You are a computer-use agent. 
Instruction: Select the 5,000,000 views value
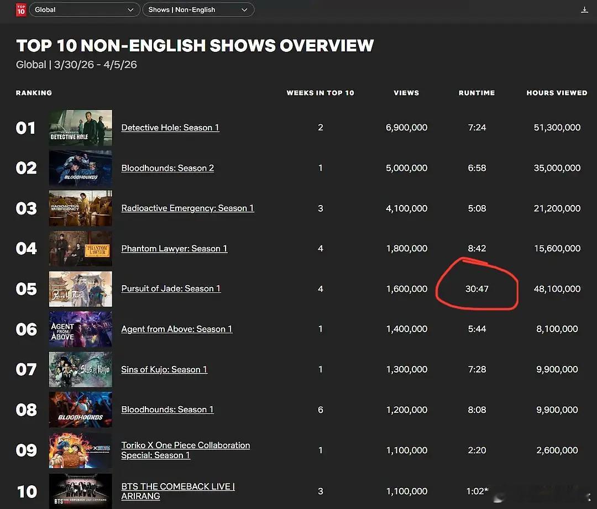coord(406,168)
